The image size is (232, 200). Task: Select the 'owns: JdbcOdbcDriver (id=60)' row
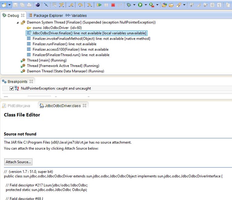pyautogui.click(x=54, y=28)
